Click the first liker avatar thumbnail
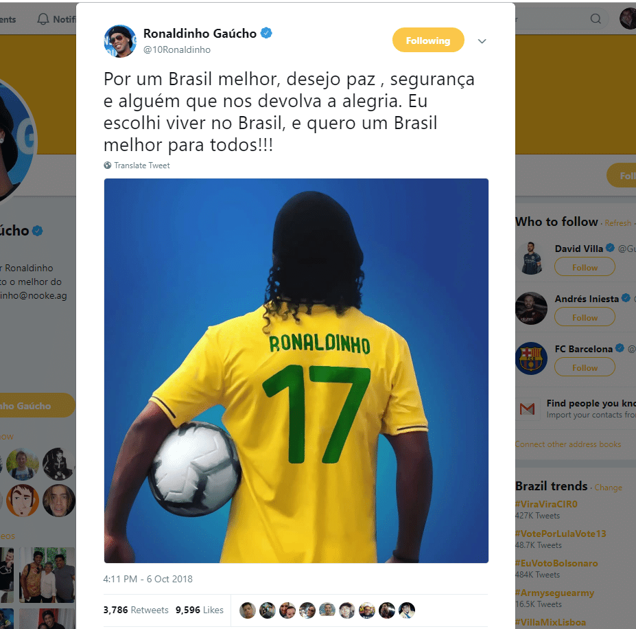The image size is (636, 629). coord(248,610)
